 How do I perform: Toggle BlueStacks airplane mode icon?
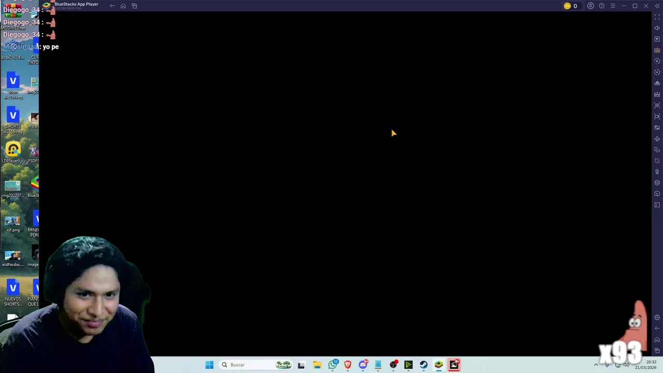[x=657, y=138]
